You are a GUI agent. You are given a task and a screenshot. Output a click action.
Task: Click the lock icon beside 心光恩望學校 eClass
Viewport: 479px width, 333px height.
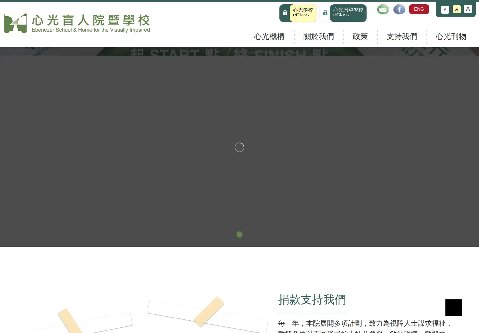pos(325,13)
